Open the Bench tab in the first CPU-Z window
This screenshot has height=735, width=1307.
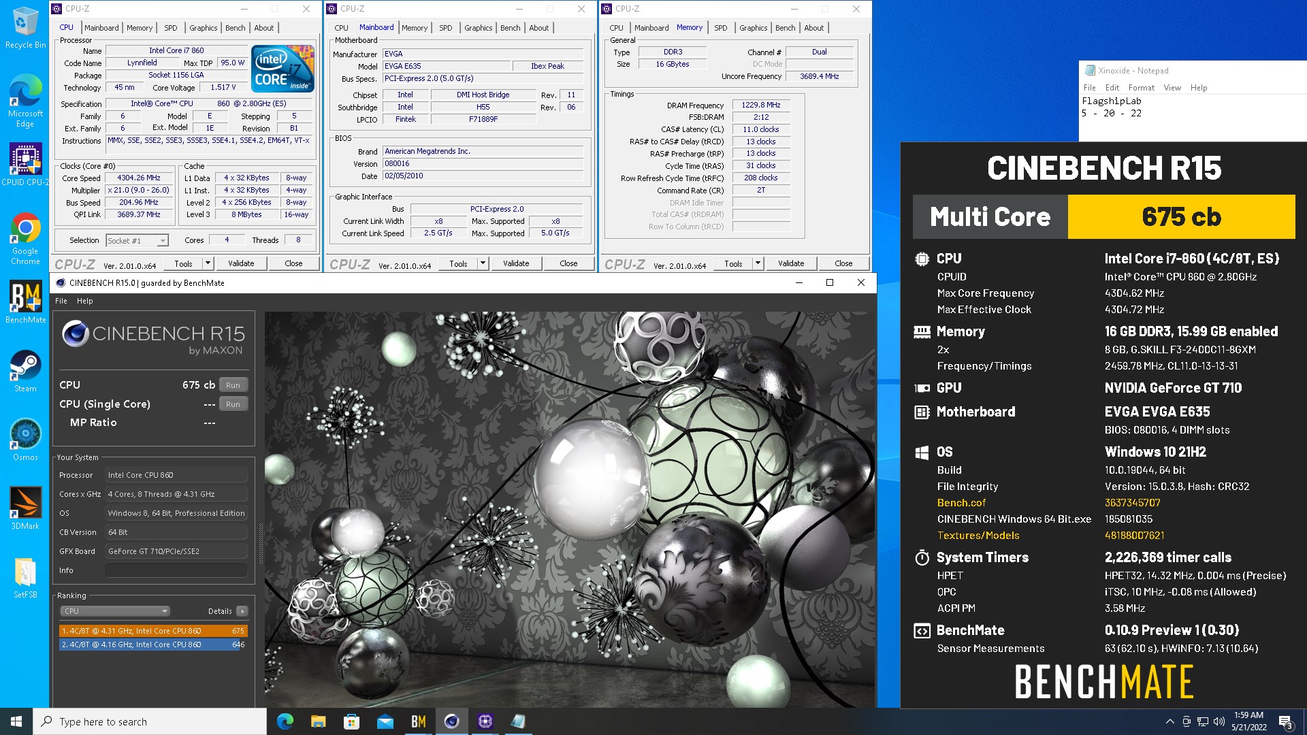pos(236,28)
